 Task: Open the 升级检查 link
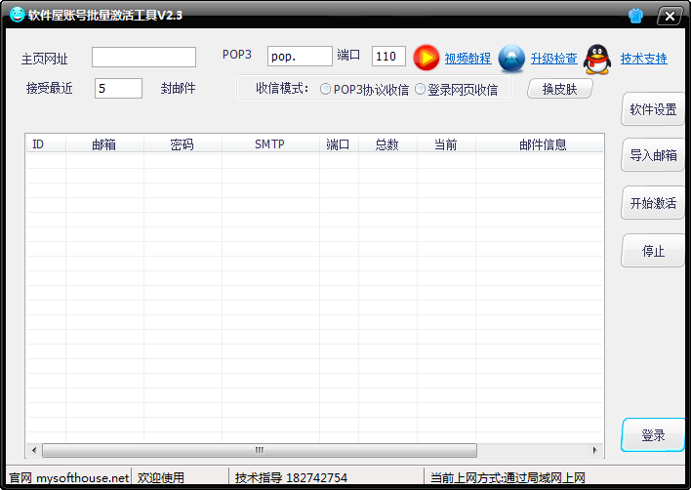coord(553,59)
